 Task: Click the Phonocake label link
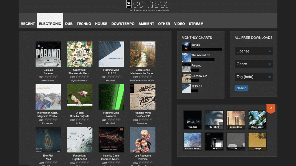point(48,123)
